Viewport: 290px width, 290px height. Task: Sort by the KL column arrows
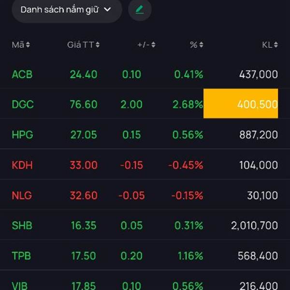(275, 45)
